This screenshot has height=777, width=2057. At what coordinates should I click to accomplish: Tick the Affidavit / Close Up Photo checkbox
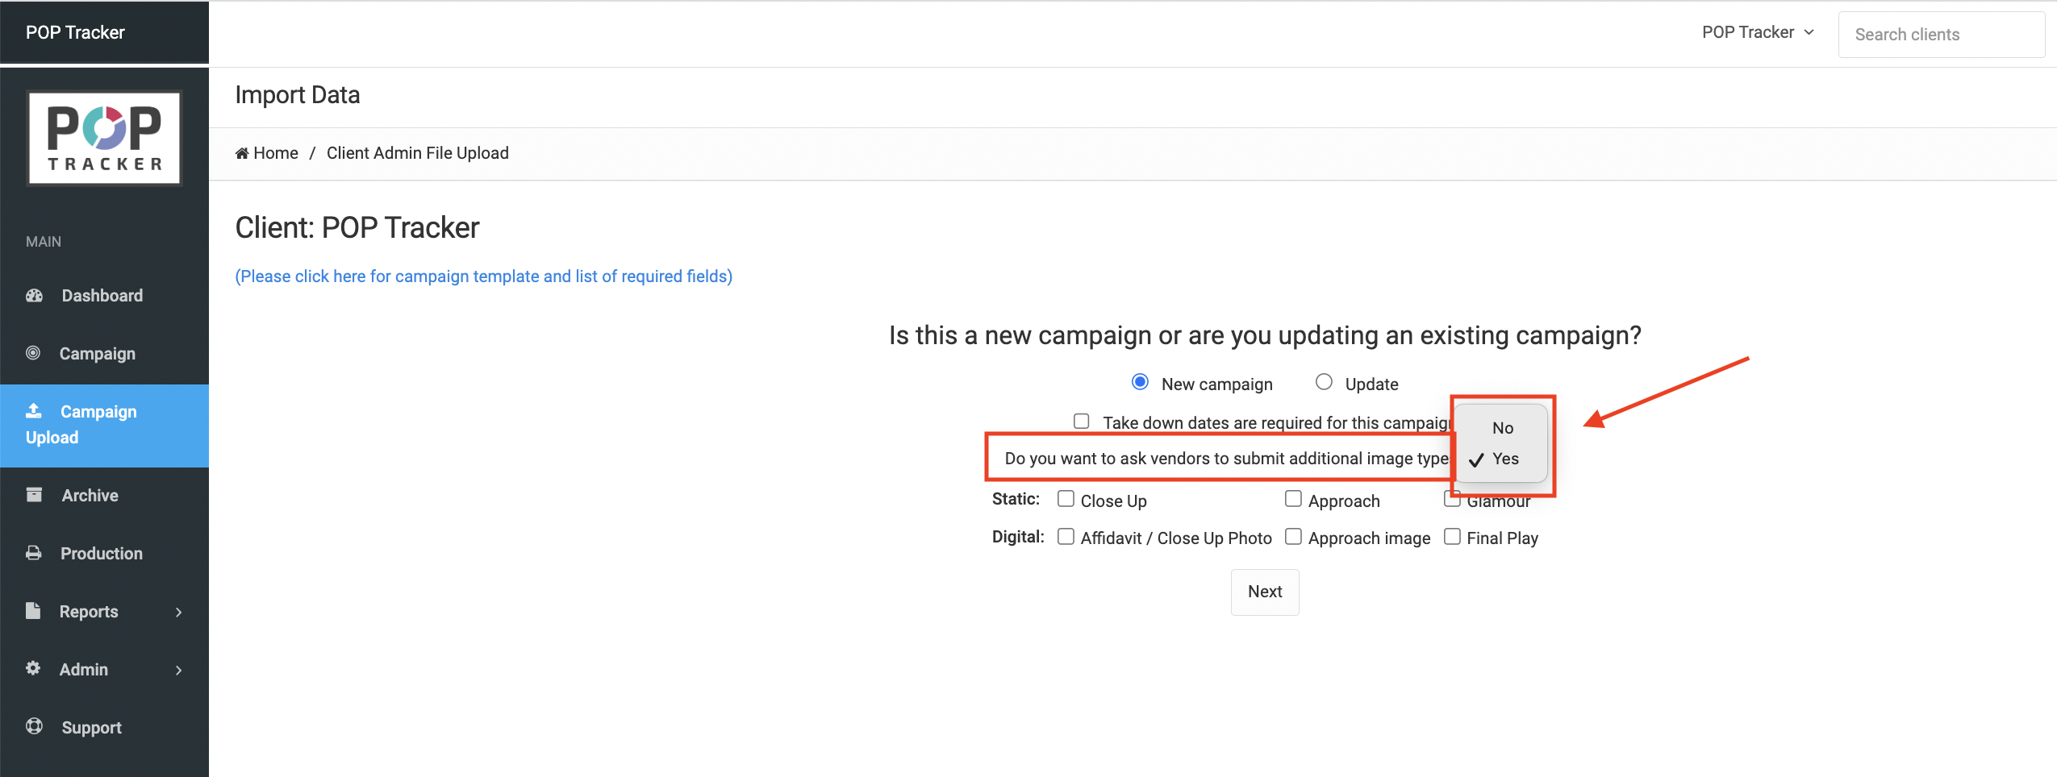[x=1066, y=537]
